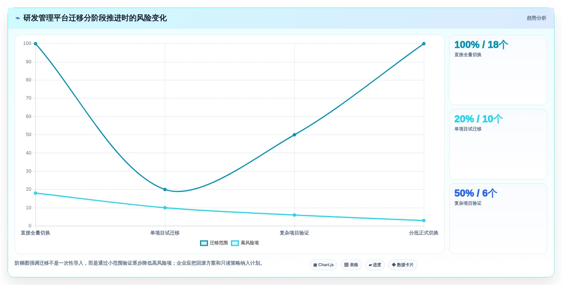The width and height of the screenshot is (562, 285).
Task: Click the y-axis value 50
Action: pyautogui.click(x=29, y=135)
